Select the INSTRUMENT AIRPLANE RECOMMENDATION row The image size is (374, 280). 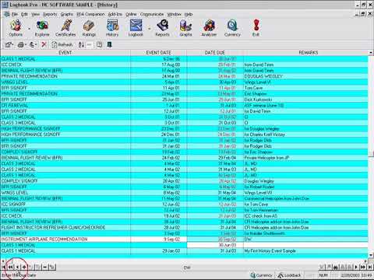[x=184, y=240]
